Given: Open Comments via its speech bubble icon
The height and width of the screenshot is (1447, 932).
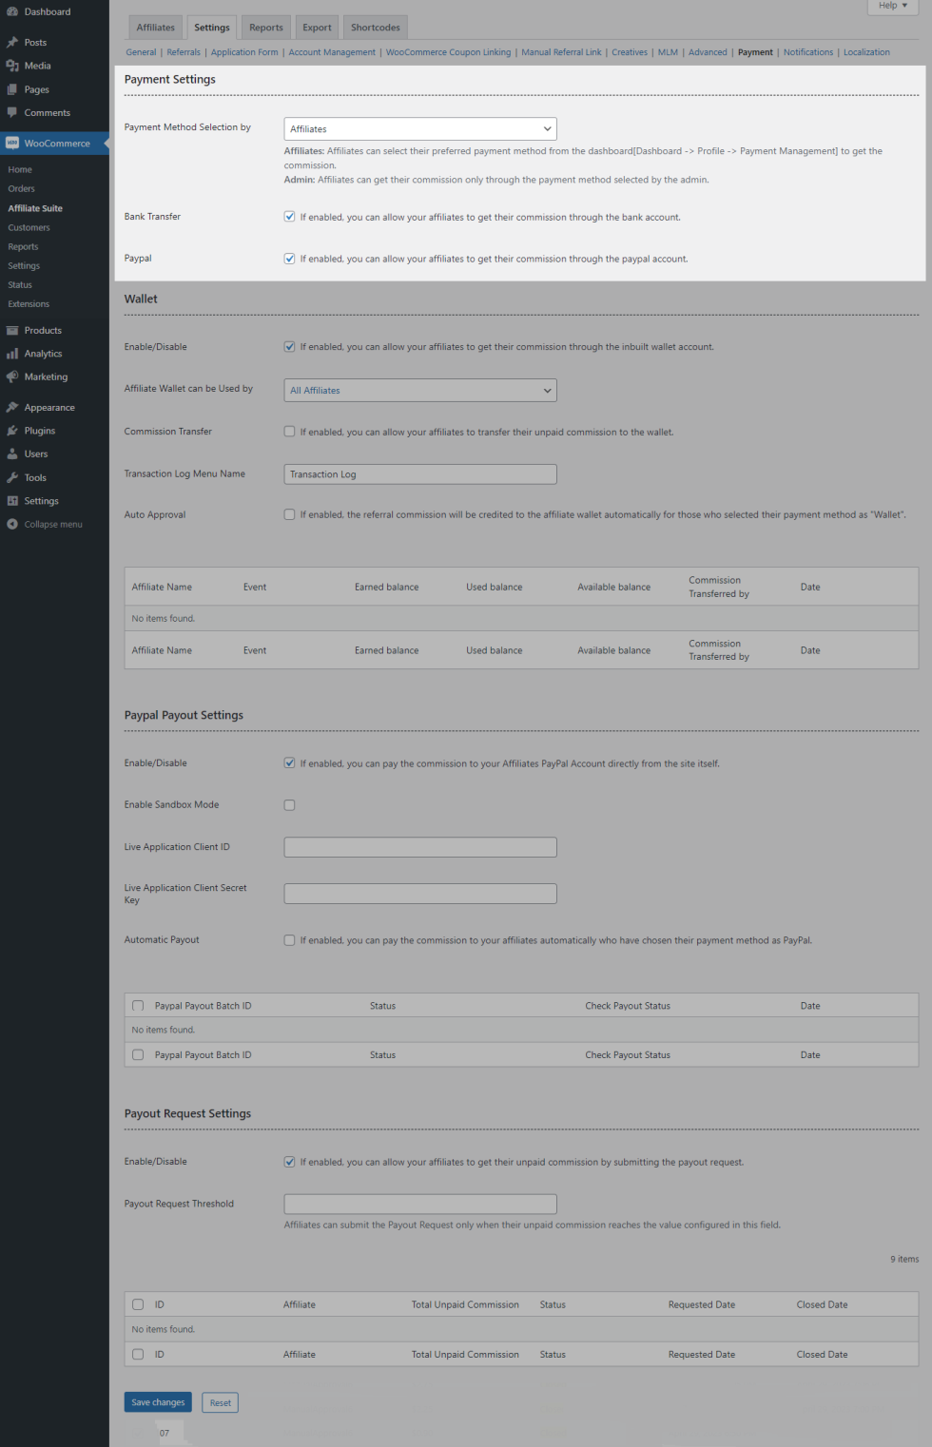Looking at the screenshot, I should click(x=12, y=112).
